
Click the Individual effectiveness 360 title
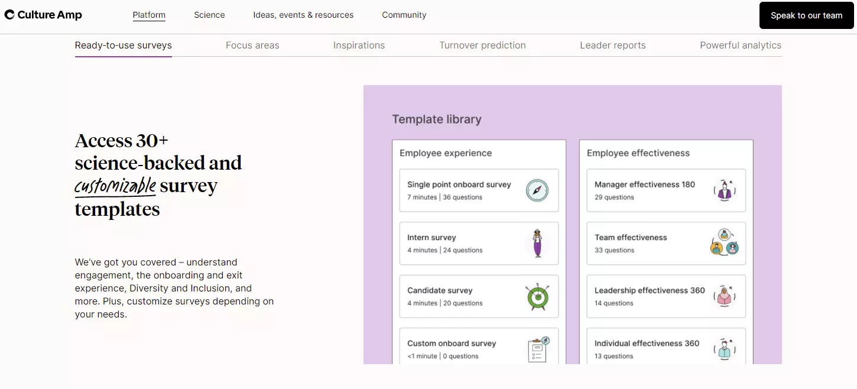647,343
